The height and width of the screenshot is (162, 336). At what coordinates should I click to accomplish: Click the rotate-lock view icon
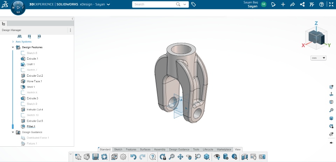[163, 157]
